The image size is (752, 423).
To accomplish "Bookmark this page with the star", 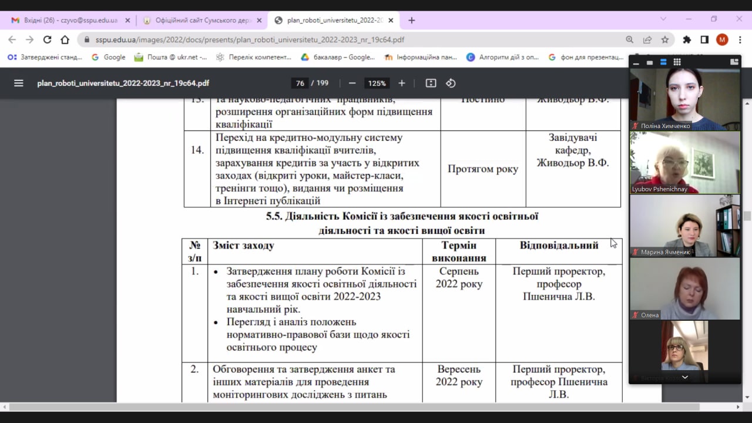I will (x=665, y=39).
